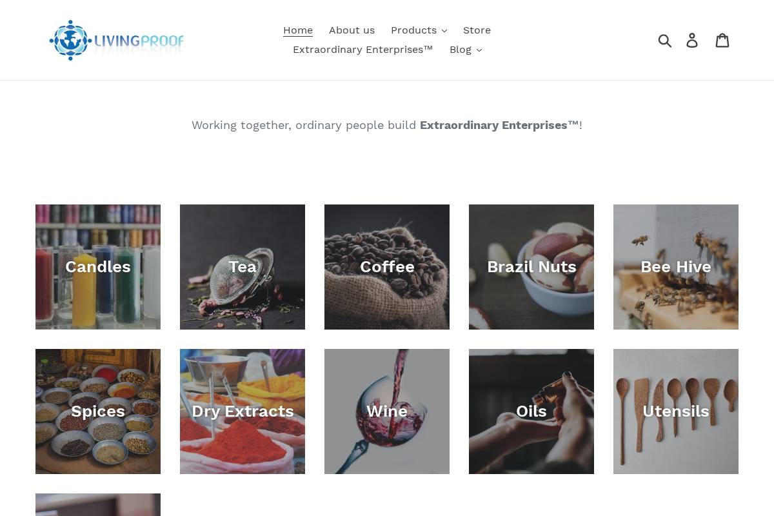Browse the Brazil Nuts collection

click(x=531, y=267)
